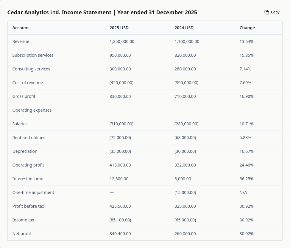Select the Depreciation row label
290x248 pixels.
pos(25,151)
